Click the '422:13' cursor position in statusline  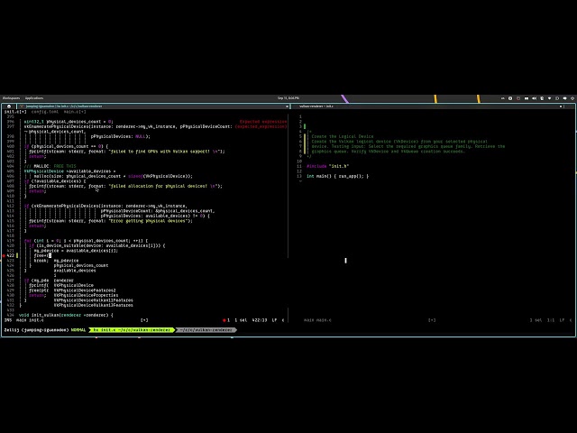point(260,320)
